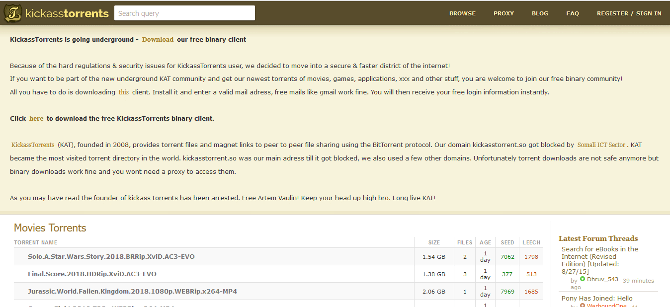Click the Movies Torrents heading
The height and width of the screenshot is (307, 670).
pos(50,228)
